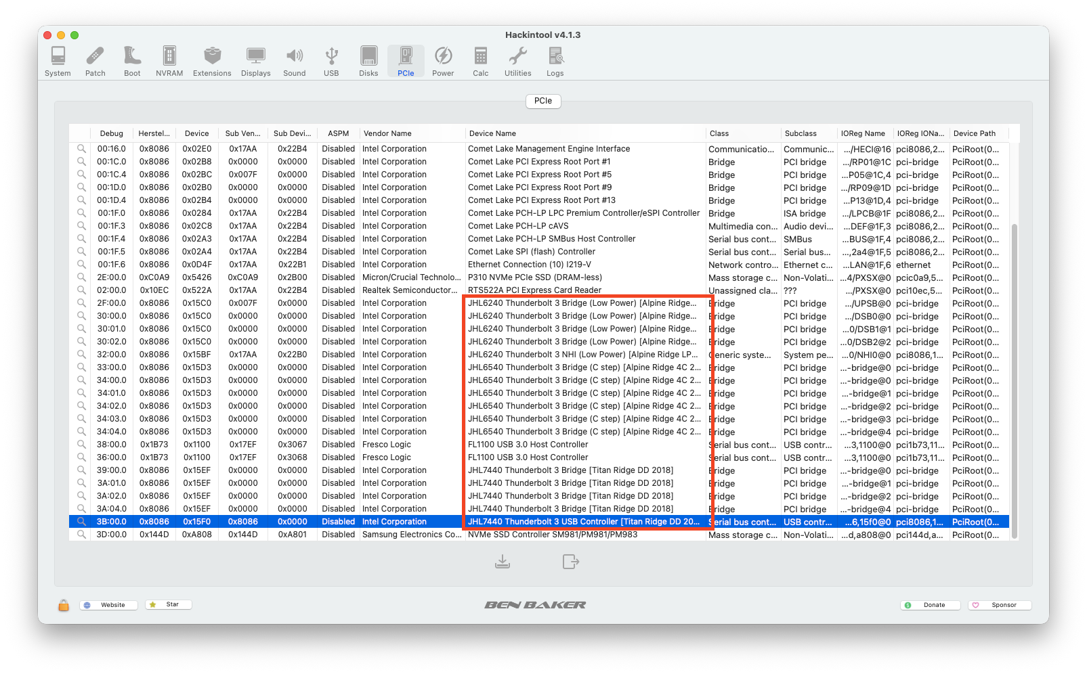Click magnifier icon for row 38:00.0

click(x=81, y=445)
